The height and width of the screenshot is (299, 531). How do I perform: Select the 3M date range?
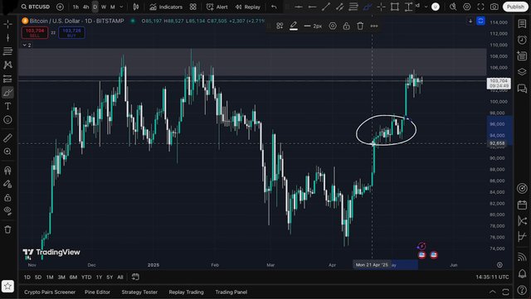tap(61, 277)
